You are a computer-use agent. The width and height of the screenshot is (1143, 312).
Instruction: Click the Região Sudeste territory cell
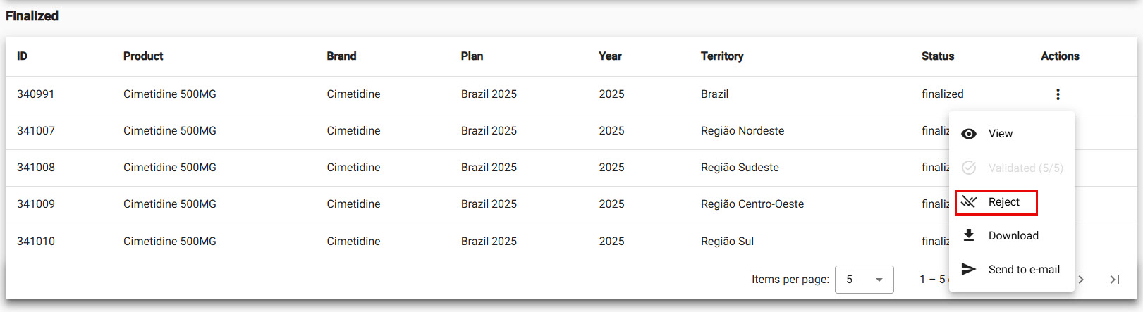coord(740,168)
